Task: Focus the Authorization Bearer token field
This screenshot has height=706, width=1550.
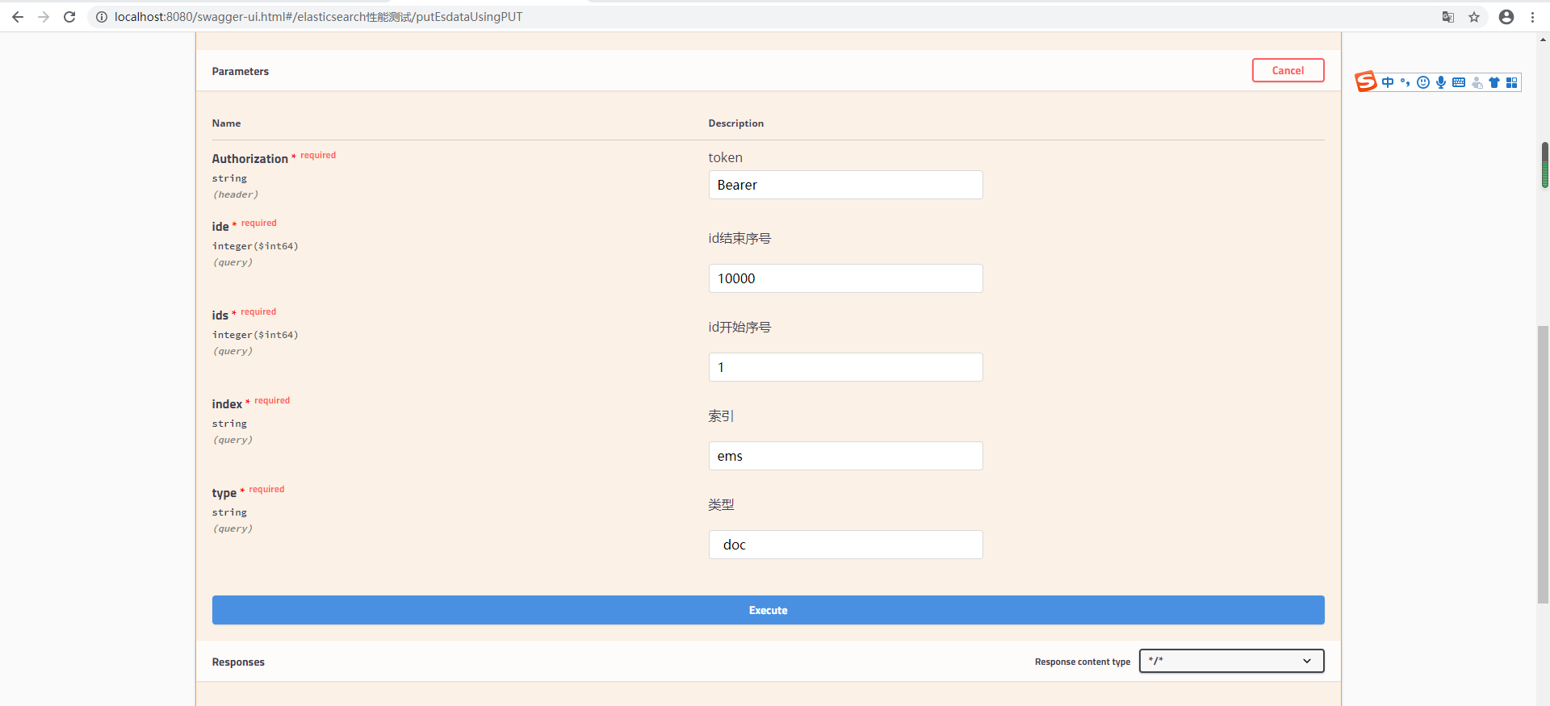Action: click(845, 185)
